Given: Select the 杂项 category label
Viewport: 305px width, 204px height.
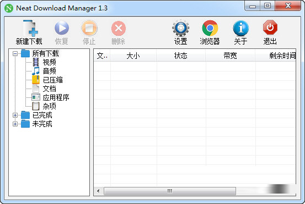Looking at the screenshot, I should [x=50, y=106].
